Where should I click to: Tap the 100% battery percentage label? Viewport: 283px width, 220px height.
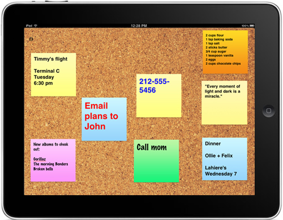click(245, 26)
